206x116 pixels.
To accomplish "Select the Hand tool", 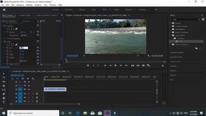I will click(x=4, y=98).
